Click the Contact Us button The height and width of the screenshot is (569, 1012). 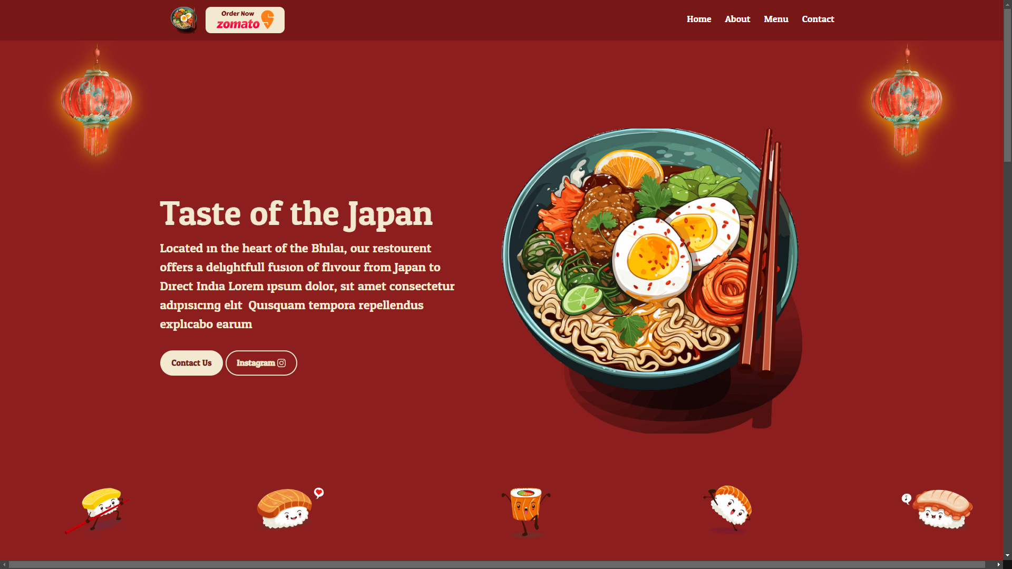(x=191, y=363)
